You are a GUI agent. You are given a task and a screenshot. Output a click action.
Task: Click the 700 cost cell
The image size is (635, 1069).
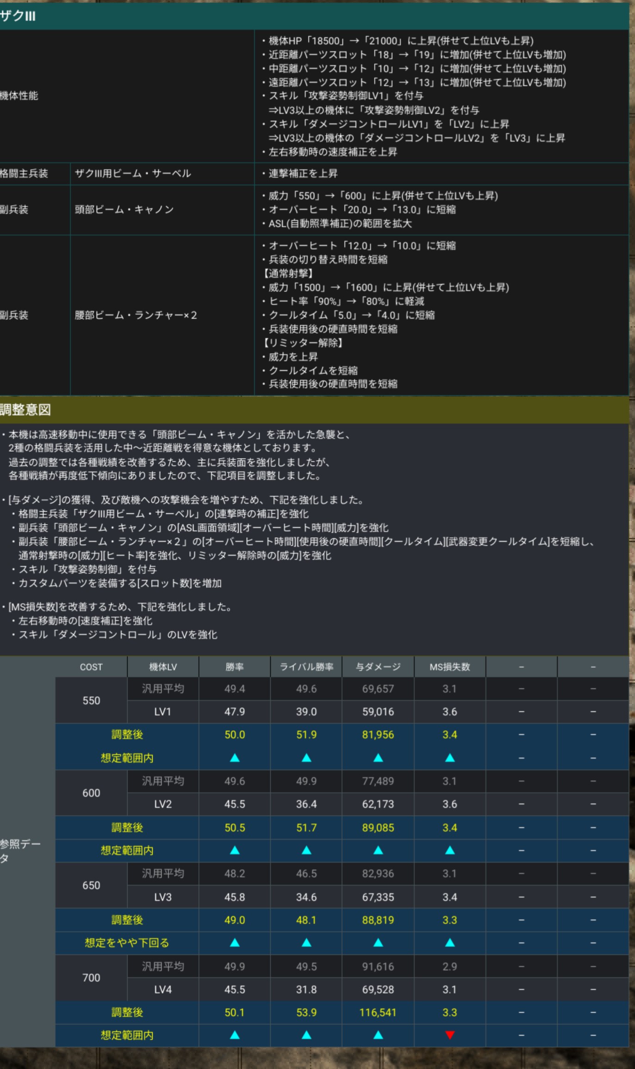(91, 978)
